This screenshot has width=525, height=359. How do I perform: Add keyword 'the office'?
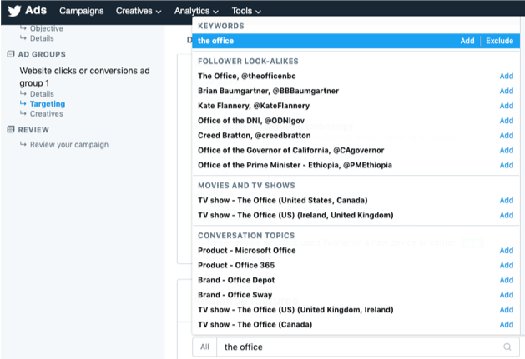467,41
